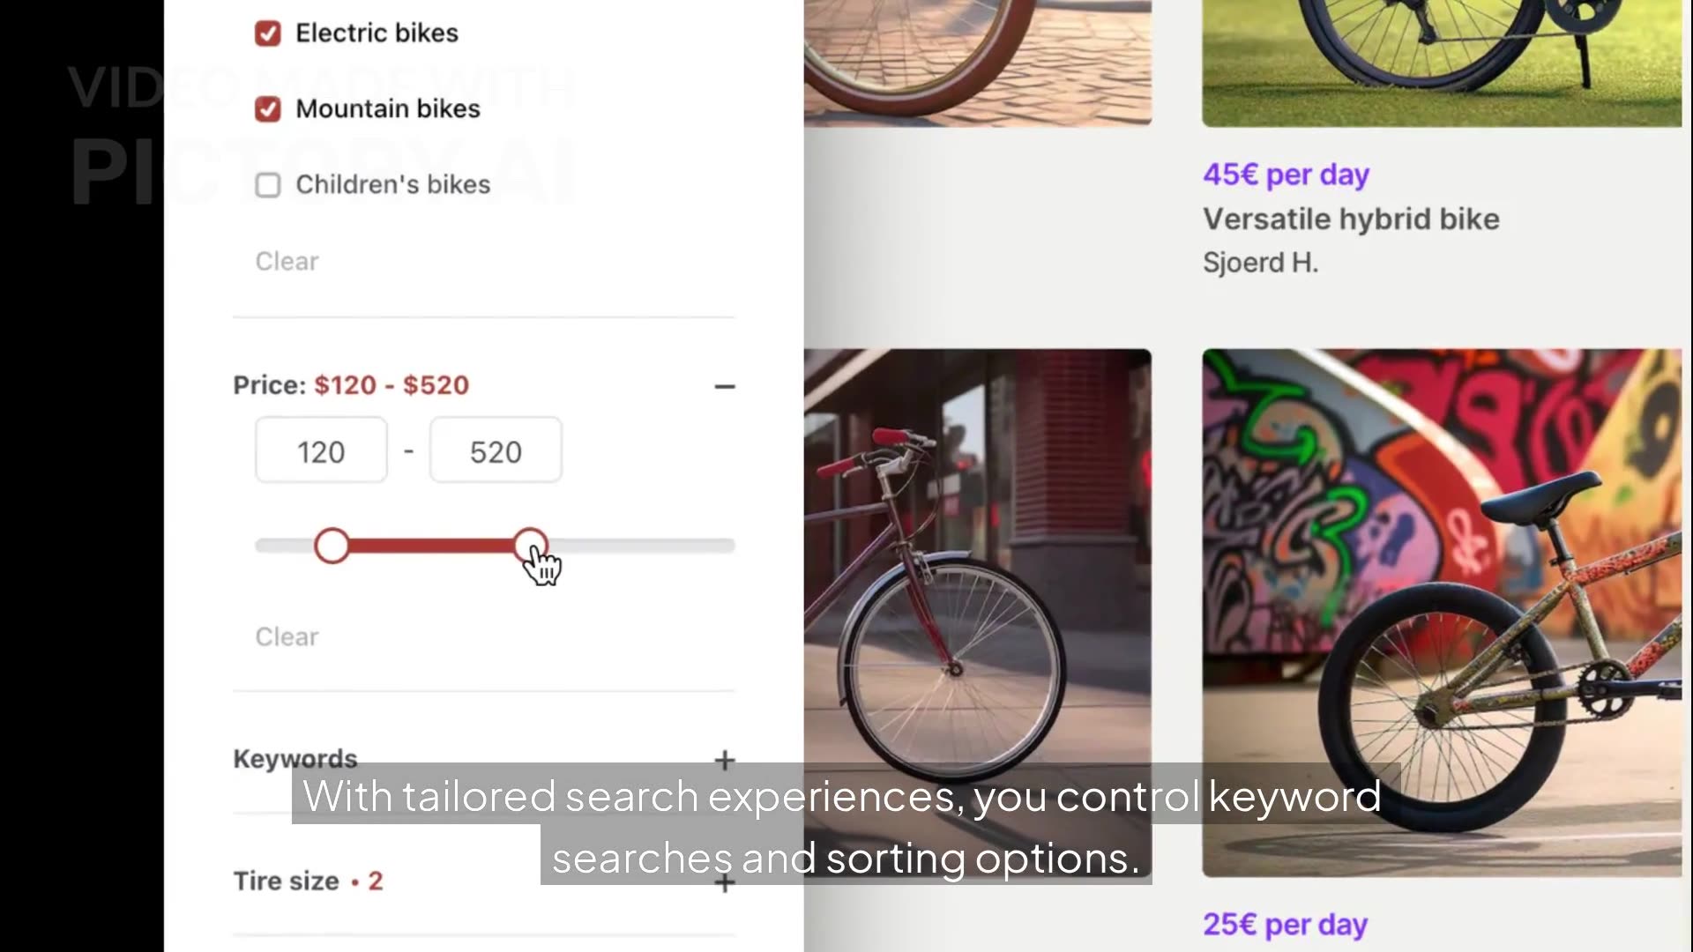Open the bike photo on grass

click(x=1442, y=62)
